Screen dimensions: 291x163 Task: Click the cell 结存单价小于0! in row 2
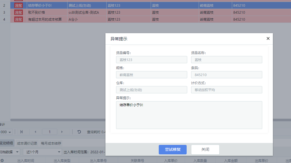coord(47,6)
